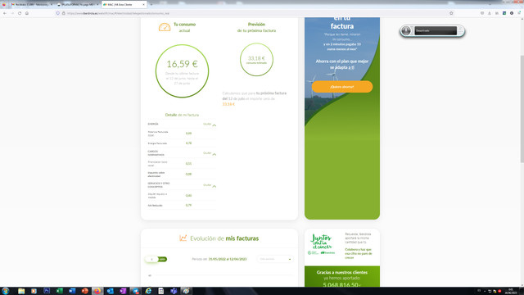Select the 'Financiación bono social' row
Image resolution: width=524 pixels, height=295 pixels.
182,164
